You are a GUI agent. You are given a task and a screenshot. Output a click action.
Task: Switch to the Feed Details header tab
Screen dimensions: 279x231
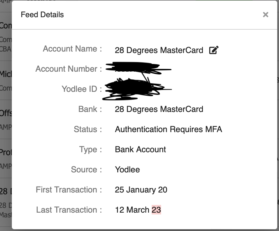[42, 15]
